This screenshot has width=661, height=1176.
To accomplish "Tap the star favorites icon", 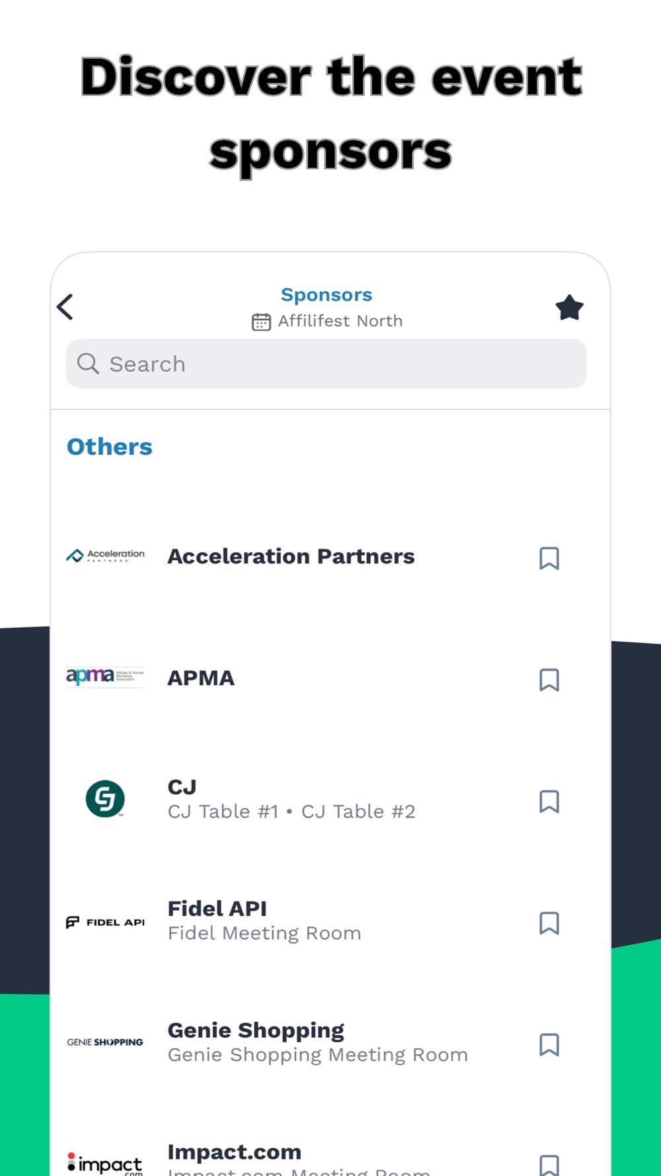I will point(569,308).
